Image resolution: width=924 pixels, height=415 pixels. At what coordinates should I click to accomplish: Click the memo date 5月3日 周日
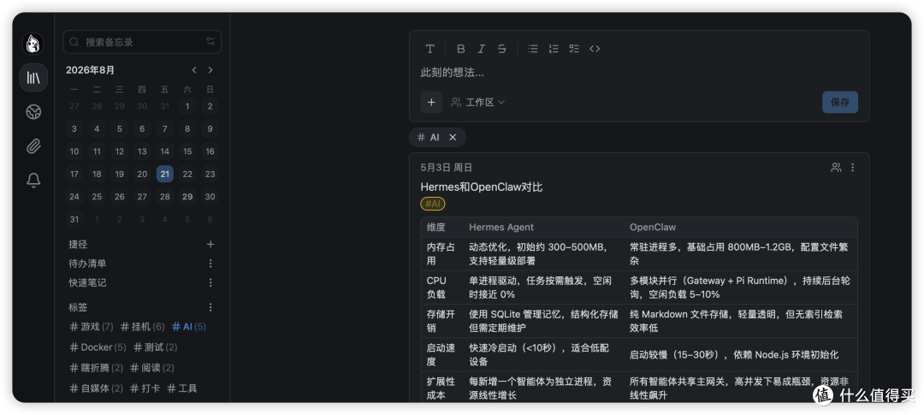coord(446,168)
